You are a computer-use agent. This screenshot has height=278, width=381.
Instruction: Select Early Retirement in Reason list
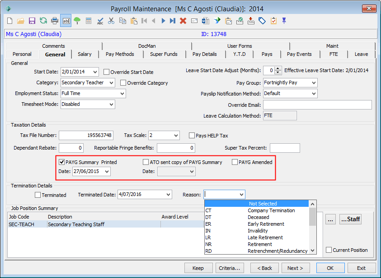pyautogui.click(x=257, y=224)
